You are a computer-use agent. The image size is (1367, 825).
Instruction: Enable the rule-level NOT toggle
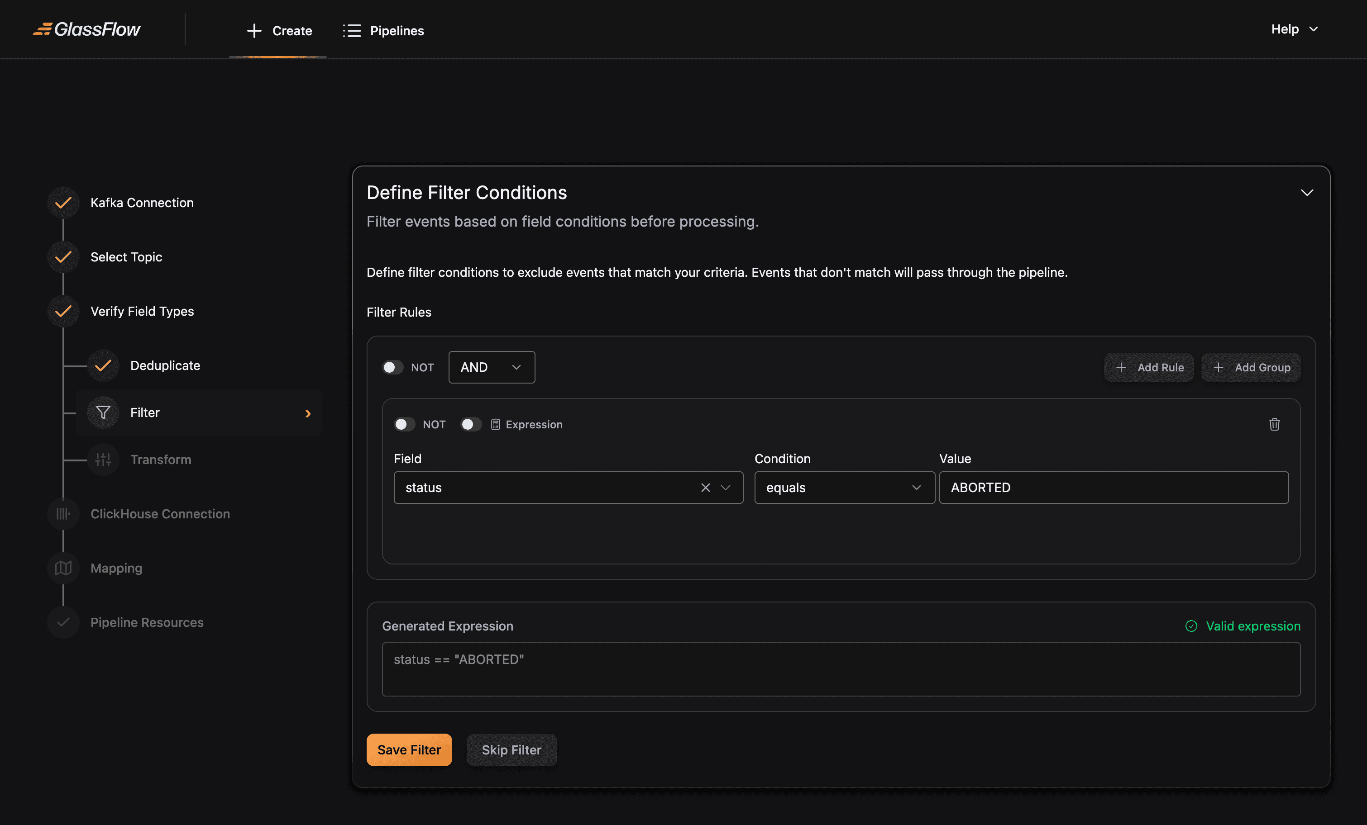(x=404, y=424)
